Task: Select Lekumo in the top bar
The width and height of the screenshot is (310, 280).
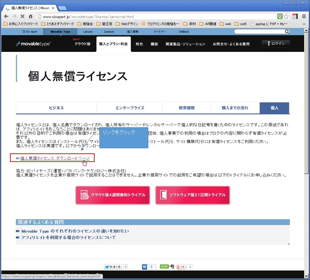Action: pos(88,32)
